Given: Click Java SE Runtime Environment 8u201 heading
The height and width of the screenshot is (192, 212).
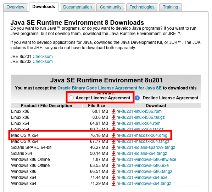Looking at the screenshot, I should tap(106, 80).
